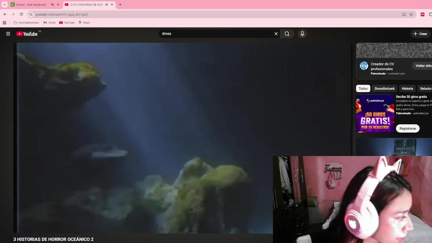Expand the tab search dropdown arrow
432x243 pixels.
5,4
